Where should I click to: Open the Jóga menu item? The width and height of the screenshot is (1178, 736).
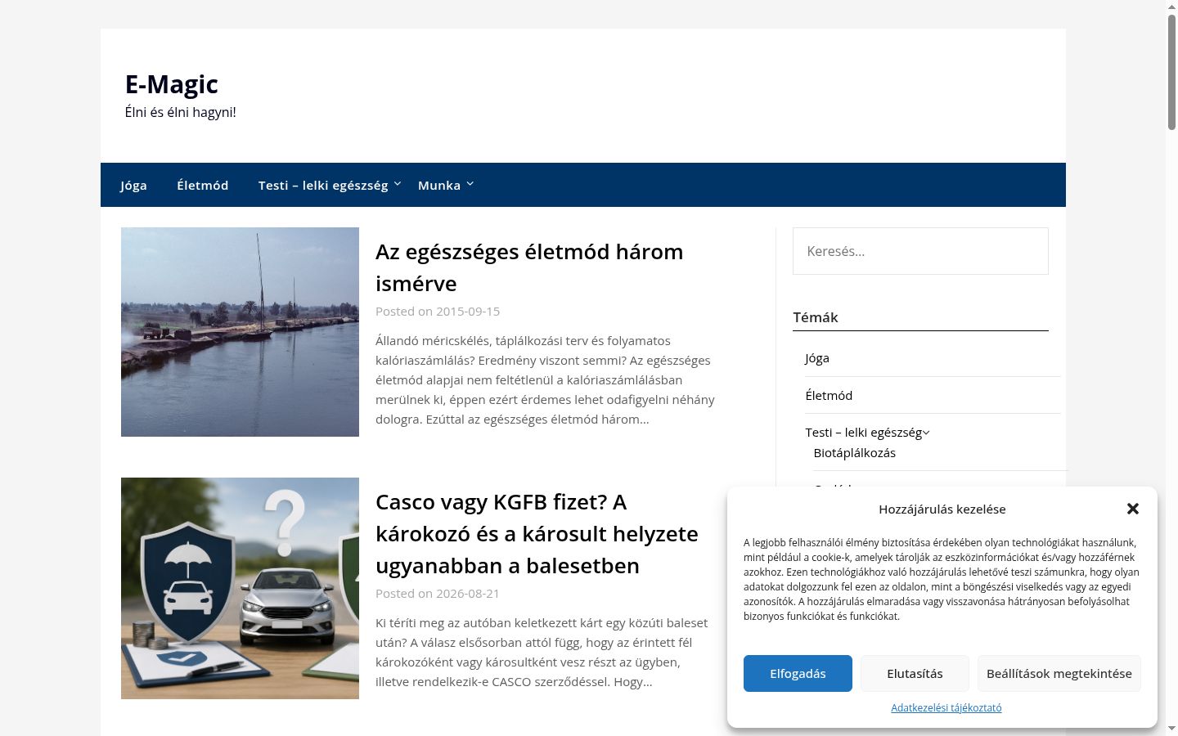(x=133, y=185)
